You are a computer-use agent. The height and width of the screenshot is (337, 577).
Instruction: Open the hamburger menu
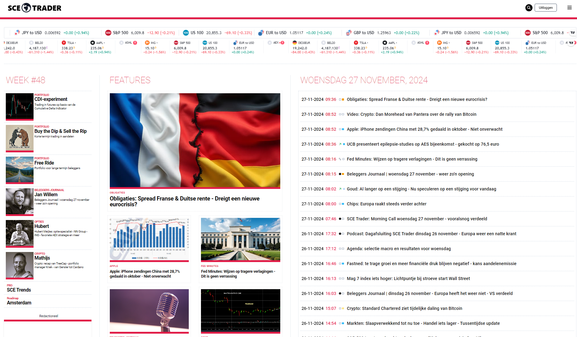click(x=569, y=8)
